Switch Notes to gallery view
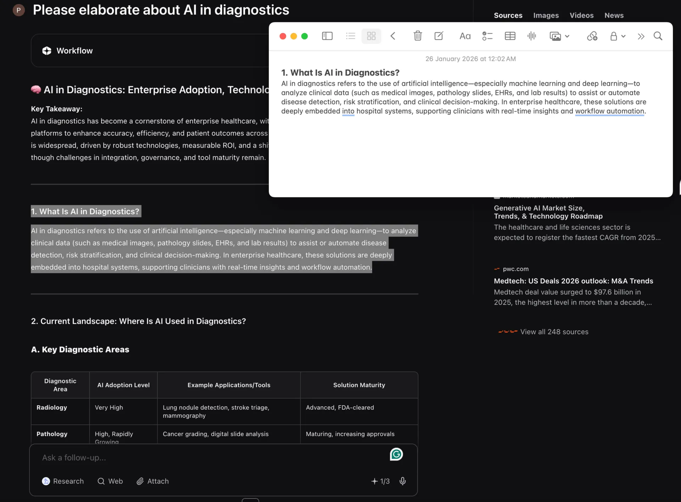This screenshot has height=502, width=681. pos(371,36)
